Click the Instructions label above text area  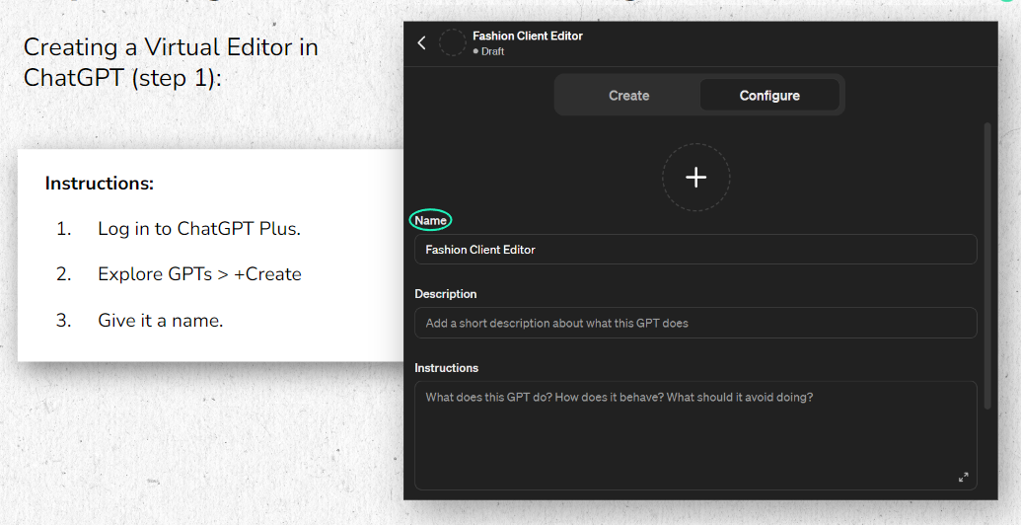pos(446,368)
